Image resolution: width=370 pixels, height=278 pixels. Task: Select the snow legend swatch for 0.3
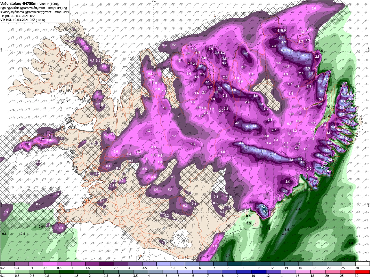tap(21, 264)
